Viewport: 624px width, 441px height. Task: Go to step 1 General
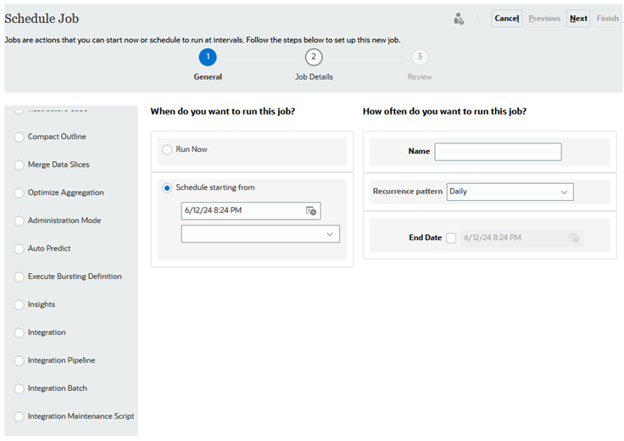(208, 58)
